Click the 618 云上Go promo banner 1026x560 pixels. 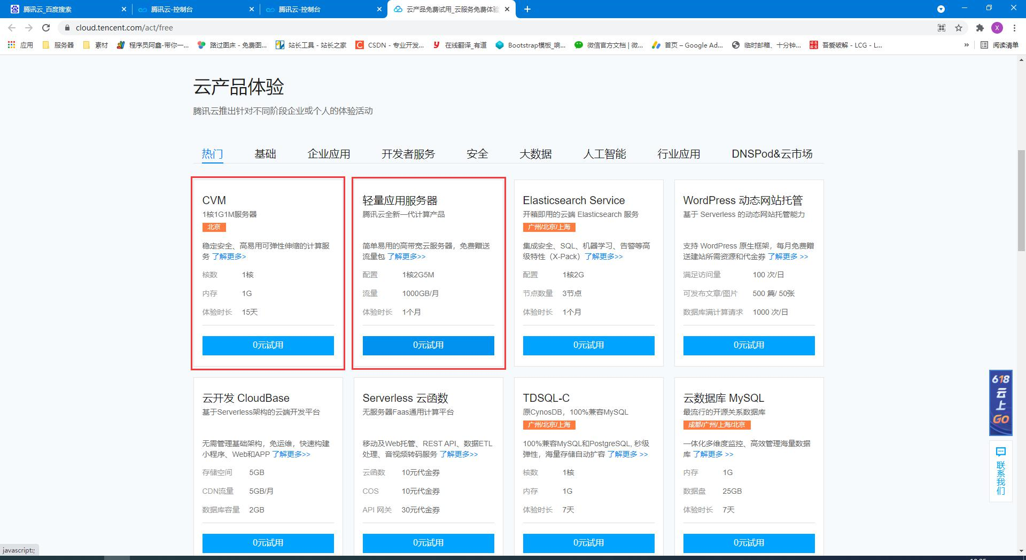(x=1000, y=403)
